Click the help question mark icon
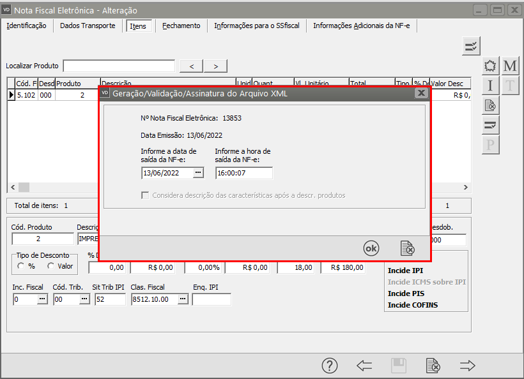Viewport: 524px width, 379px height. [329, 366]
